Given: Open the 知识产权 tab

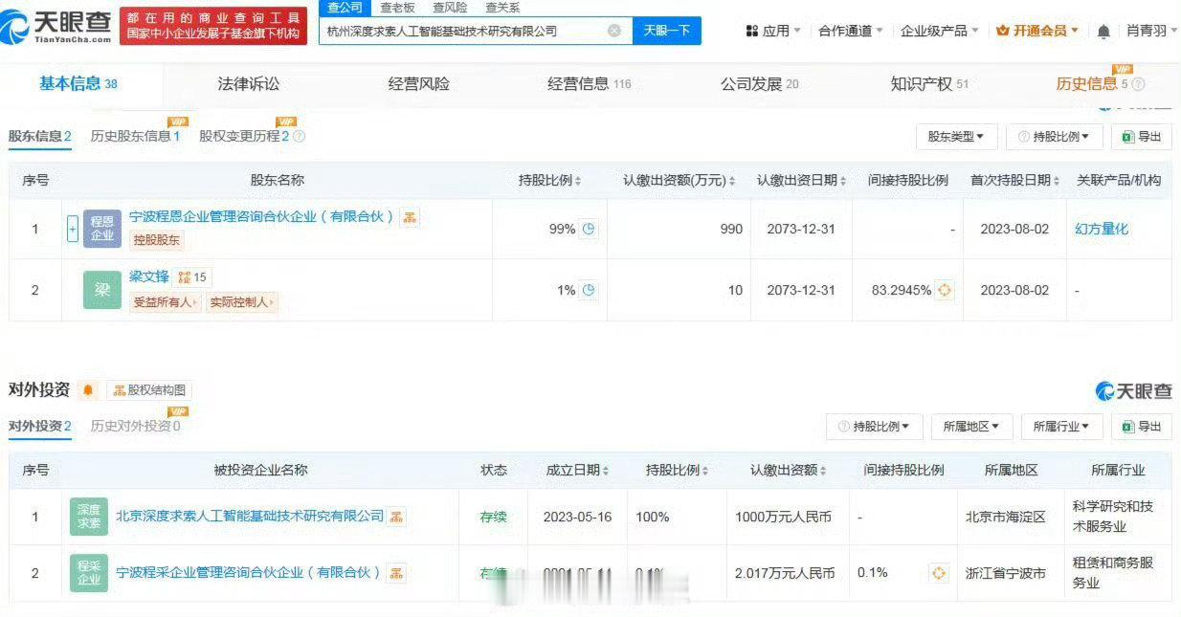Looking at the screenshot, I should tap(929, 84).
